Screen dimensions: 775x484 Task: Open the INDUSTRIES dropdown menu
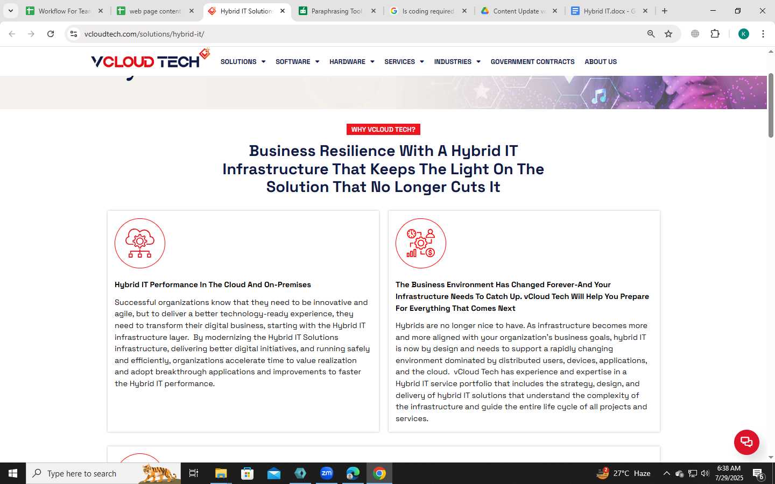(457, 62)
